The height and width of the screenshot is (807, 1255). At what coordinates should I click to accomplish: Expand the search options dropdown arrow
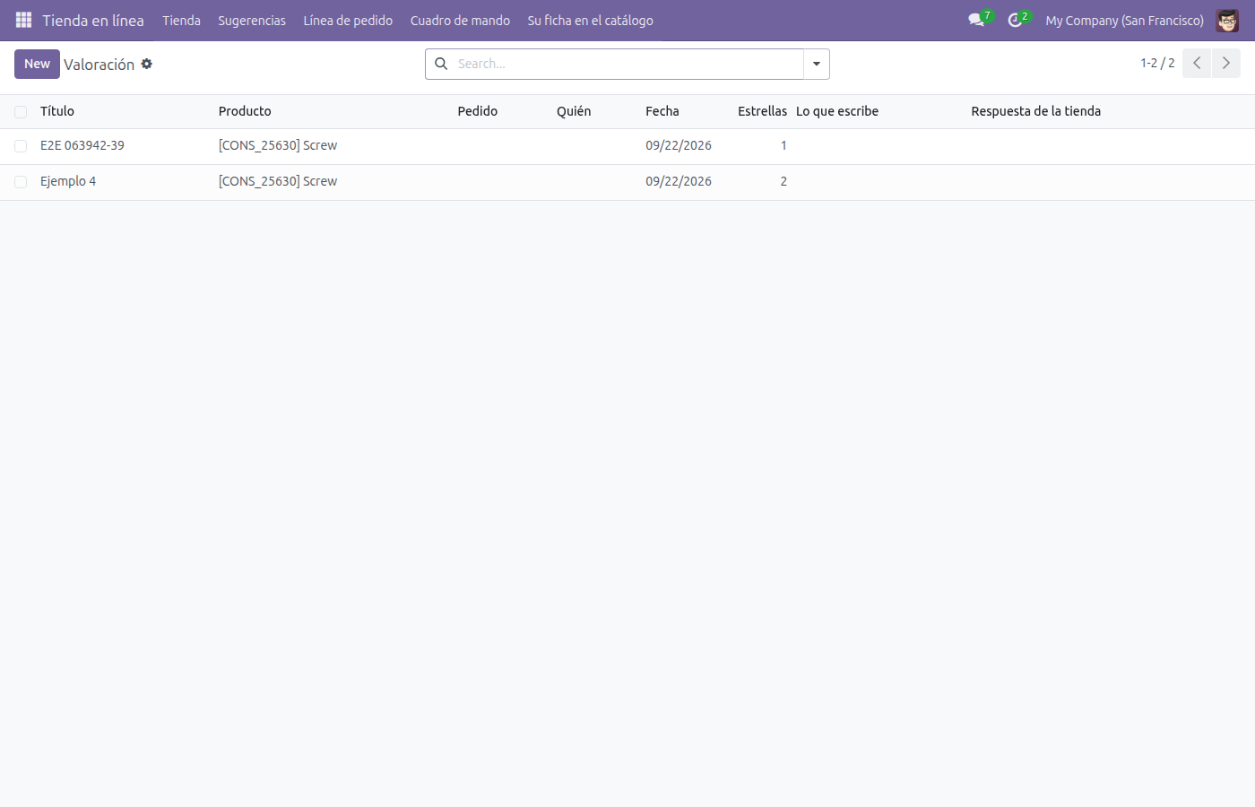click(817, 64)
